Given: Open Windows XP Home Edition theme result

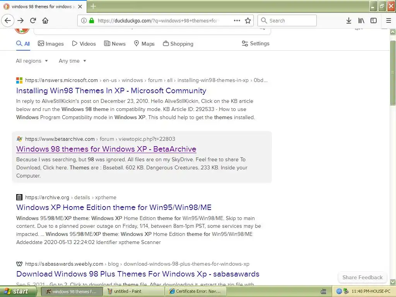Looking at the screenshot, I should pyautogui.click(x=114, y=207).
